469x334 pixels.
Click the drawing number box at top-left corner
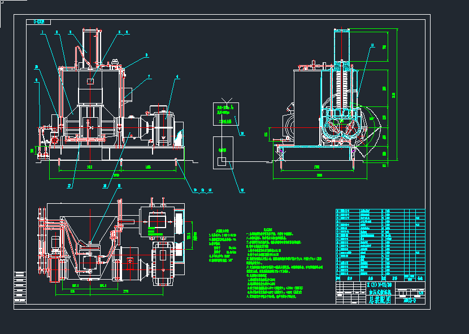click(x=38, y=22)
